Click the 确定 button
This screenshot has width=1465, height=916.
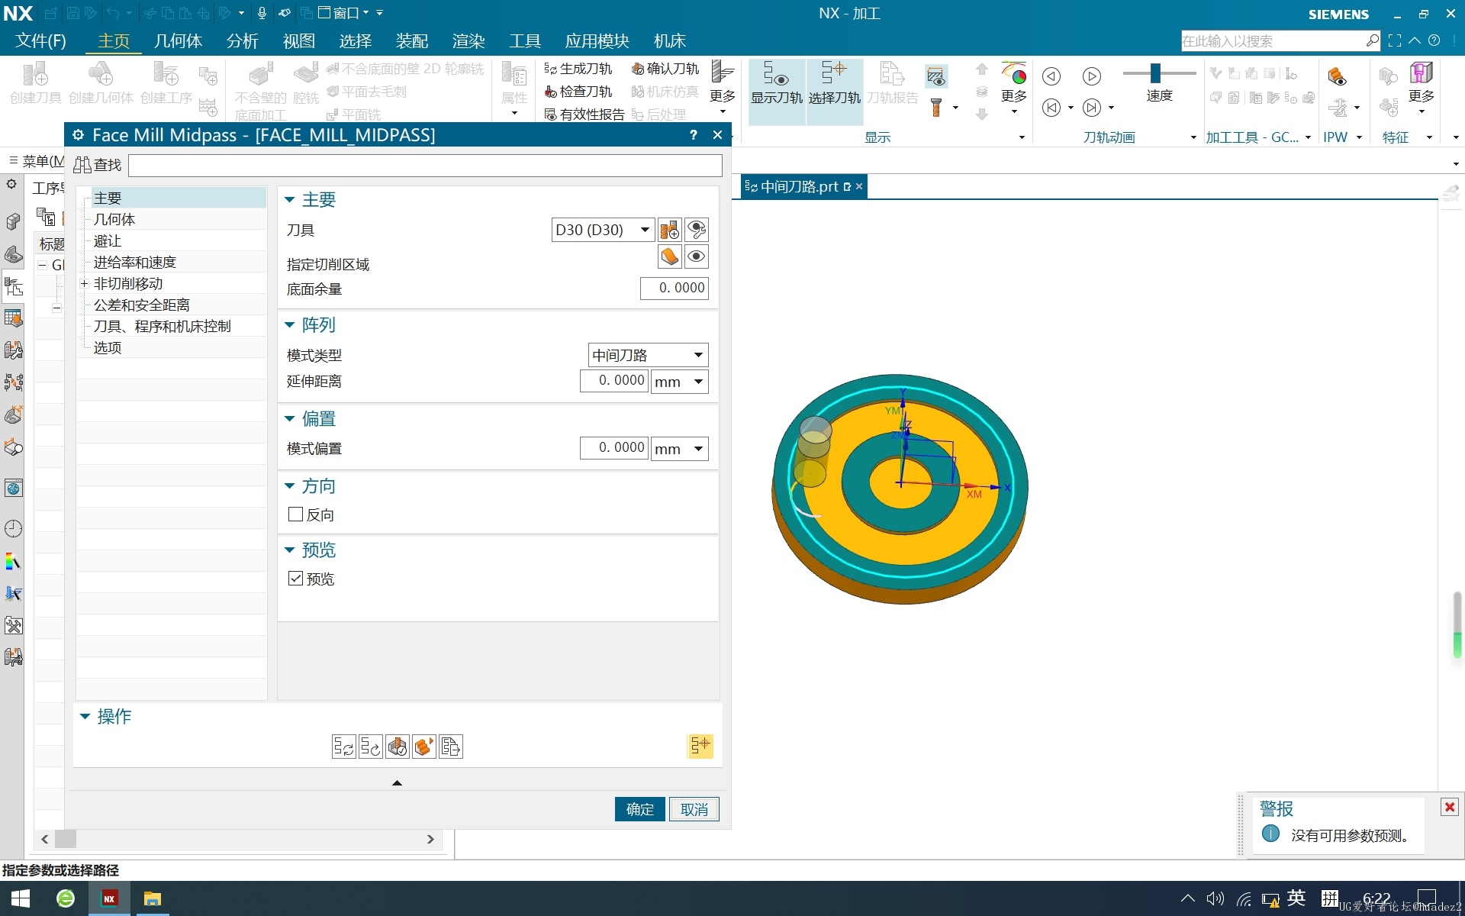(x=640, y=809)
